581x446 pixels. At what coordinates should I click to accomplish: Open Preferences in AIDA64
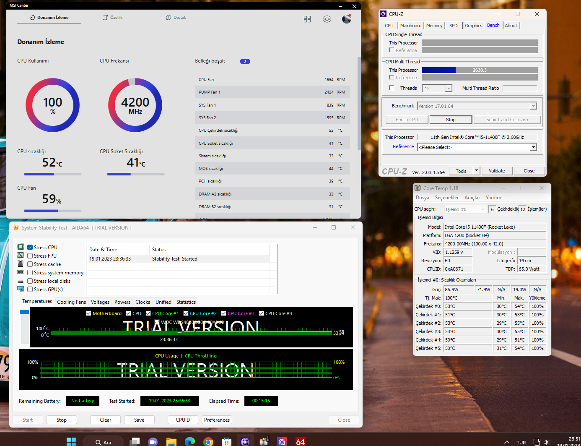coord(217,420)
